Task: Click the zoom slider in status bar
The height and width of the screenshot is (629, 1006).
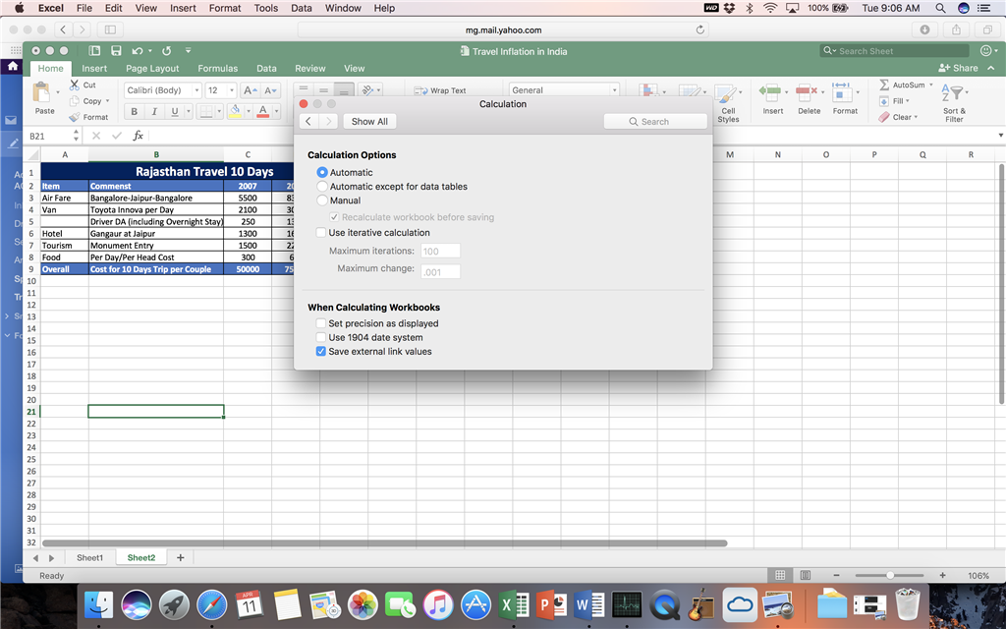Action: pos(890,575)
